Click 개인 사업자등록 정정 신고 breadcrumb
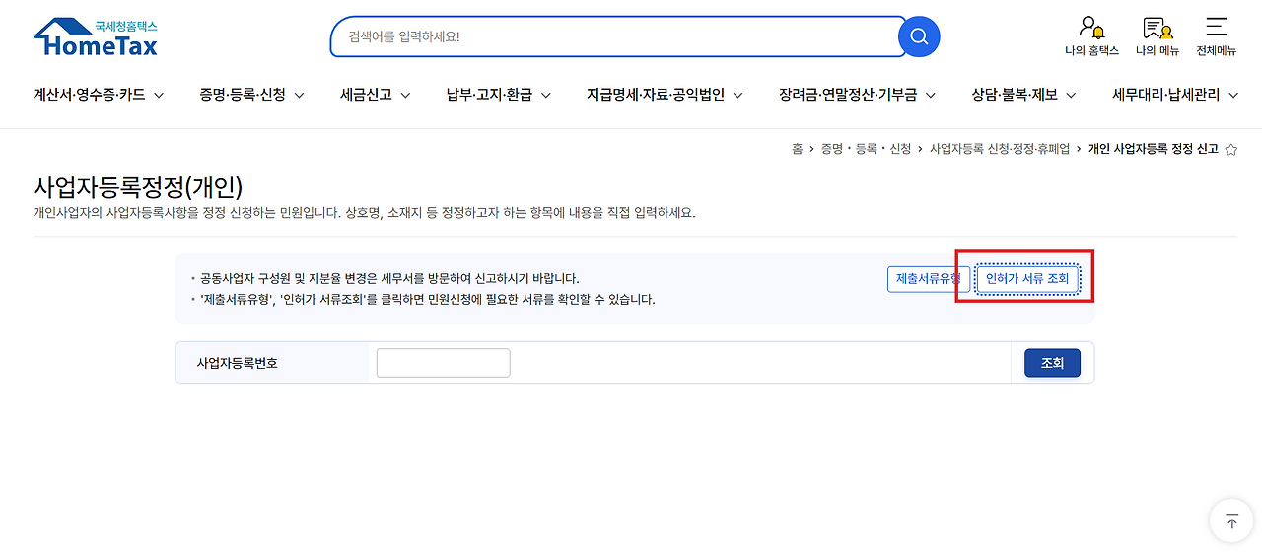Image resolution: width=1262 pixels, height=555 pixels. 1154,149
